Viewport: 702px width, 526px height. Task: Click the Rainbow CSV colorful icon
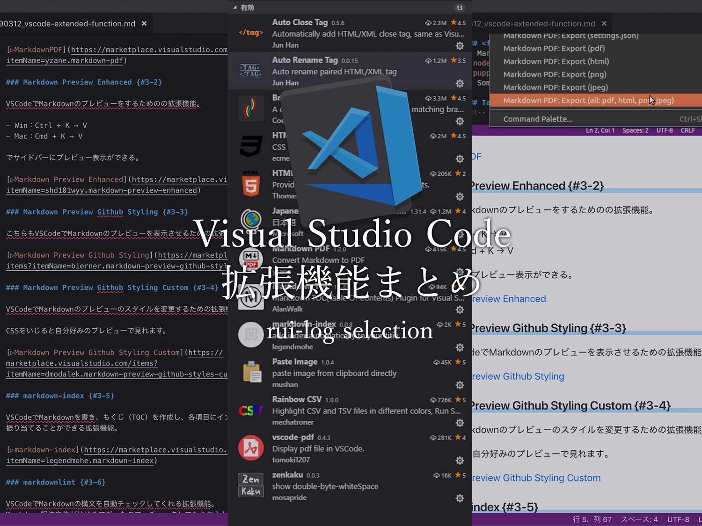point(251,411)
